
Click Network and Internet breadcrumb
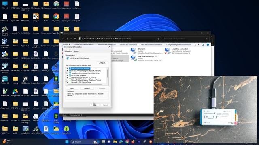[104, 39]
